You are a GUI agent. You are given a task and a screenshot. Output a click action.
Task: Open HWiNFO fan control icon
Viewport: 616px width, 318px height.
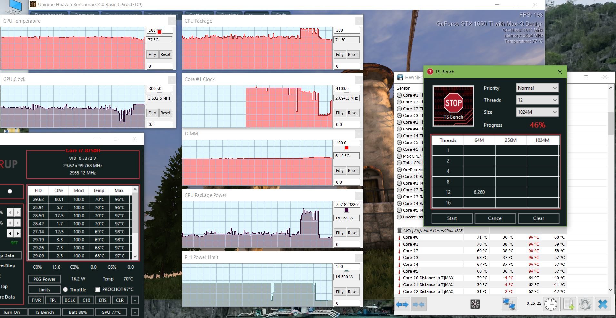pyautogui.click(x=475, y=304)
